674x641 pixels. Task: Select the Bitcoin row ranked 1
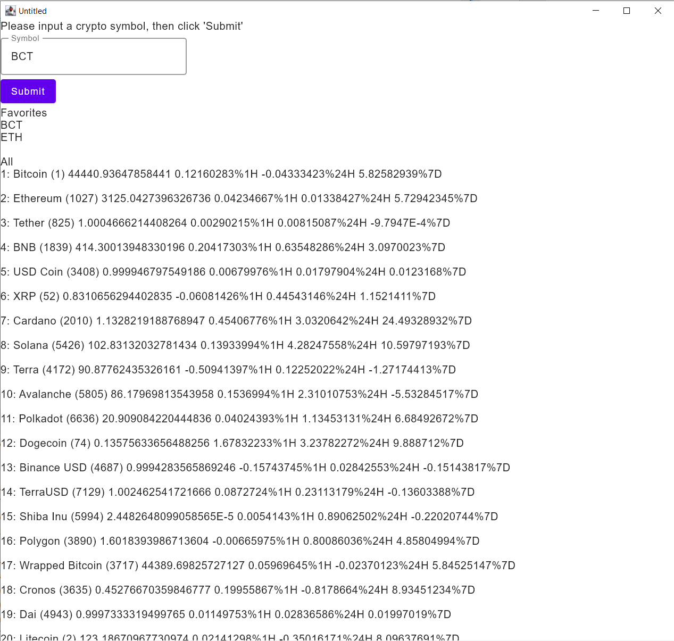pyautogui.click(x=221, y=174)
